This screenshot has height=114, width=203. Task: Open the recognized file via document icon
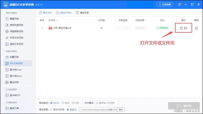[x=181, y=28]
